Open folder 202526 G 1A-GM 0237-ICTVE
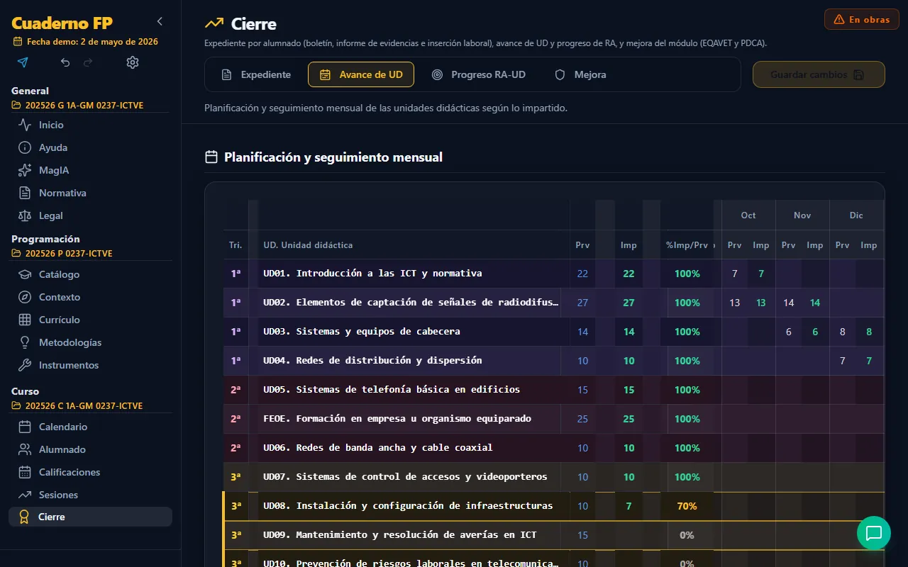This screenshot has height=567, width=908. tap(78, 106)
